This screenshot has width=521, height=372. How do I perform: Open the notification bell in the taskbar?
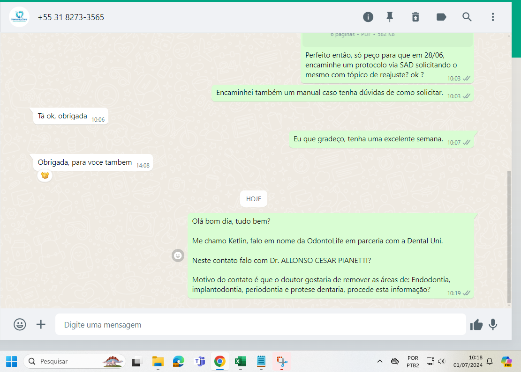[490, 361]
